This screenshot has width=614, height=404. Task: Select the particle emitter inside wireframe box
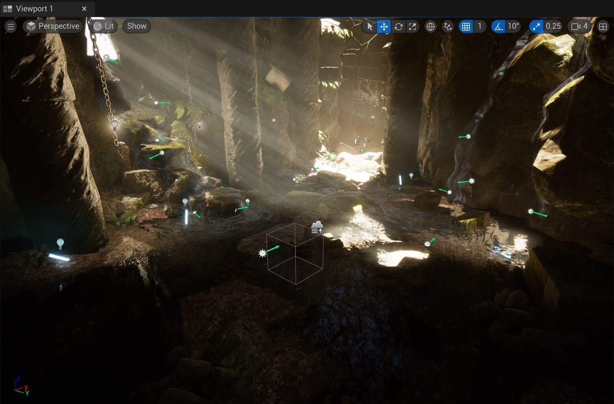pyautogui.click(x=263, y=253)
